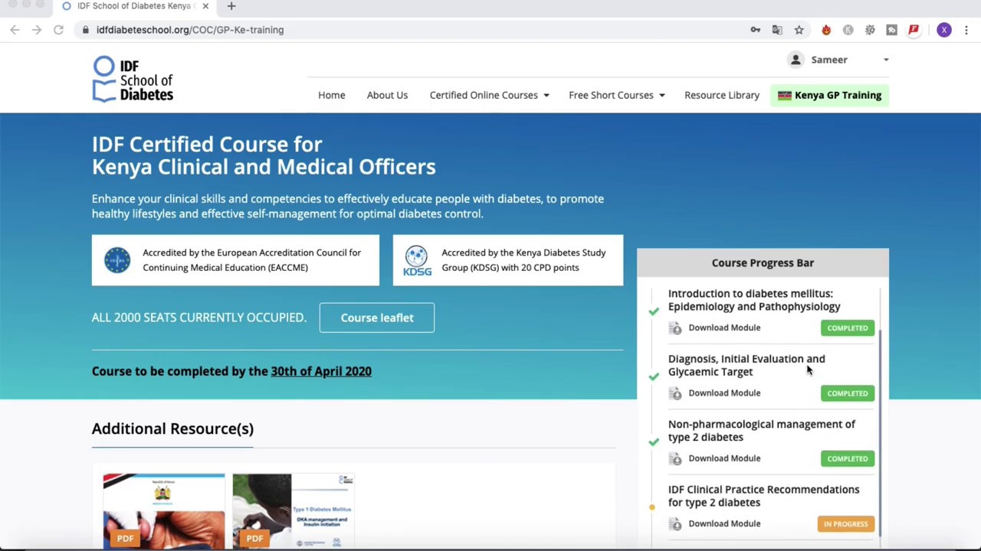Click the green checkmark beside Non-pharmacological management
This screenshot has height=551, width=981.
654,442
